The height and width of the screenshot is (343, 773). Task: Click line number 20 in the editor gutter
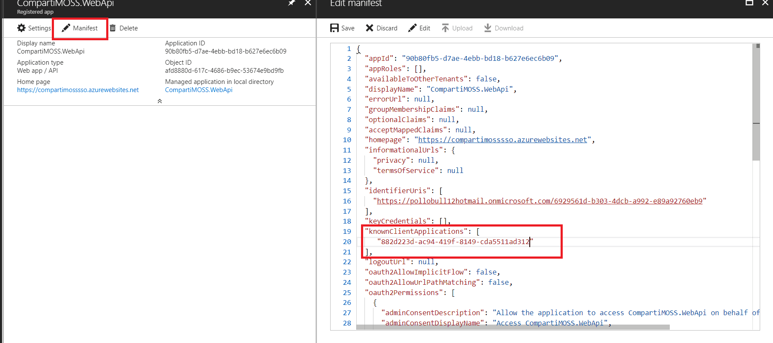[x=346, y=242]
